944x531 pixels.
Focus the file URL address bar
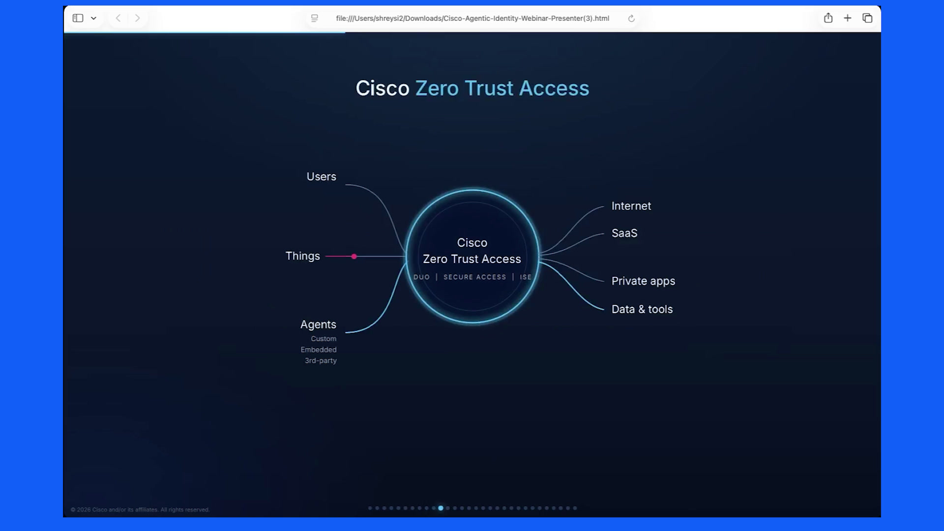[x=472, y=18]
